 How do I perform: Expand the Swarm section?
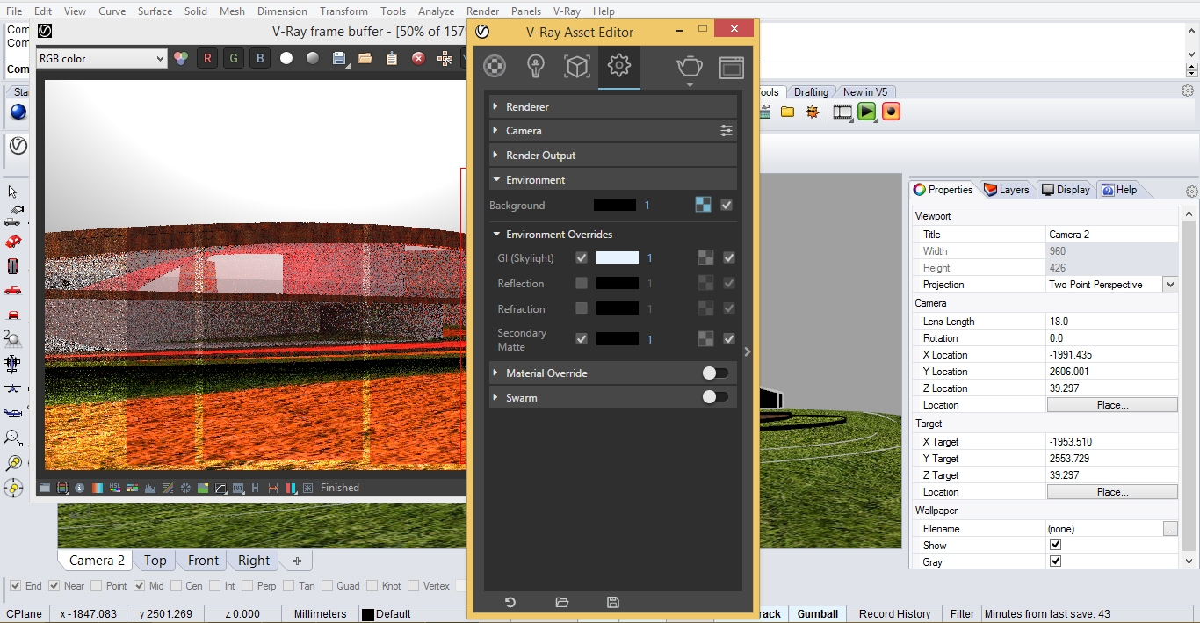pos(613,398)
